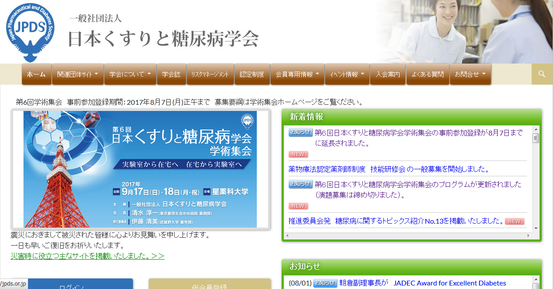Click 新着情報 scrollbar down arrow
The image size is (554, 289).
click(536, 228)
